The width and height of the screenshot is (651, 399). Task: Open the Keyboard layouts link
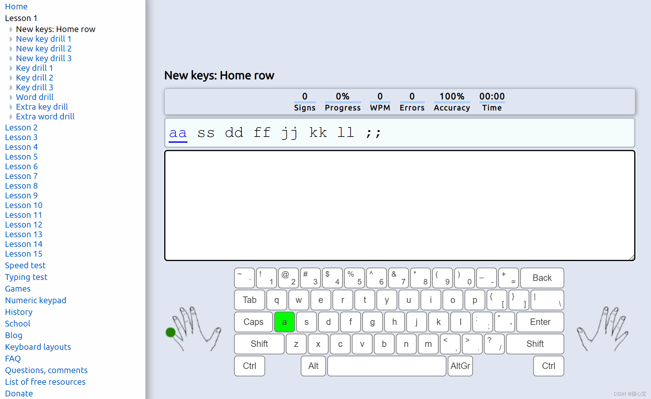click(x=38, y=347)
